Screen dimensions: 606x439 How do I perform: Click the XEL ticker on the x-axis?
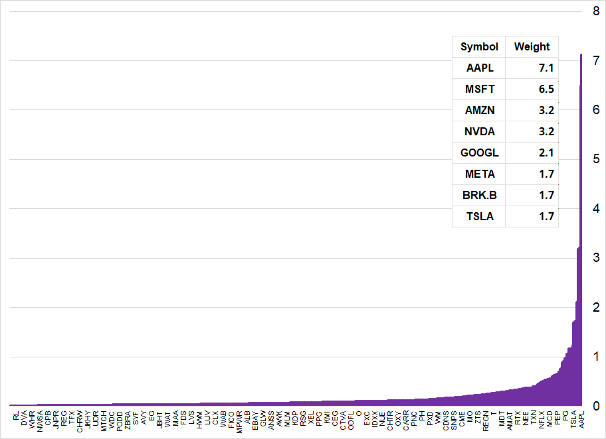311,418
